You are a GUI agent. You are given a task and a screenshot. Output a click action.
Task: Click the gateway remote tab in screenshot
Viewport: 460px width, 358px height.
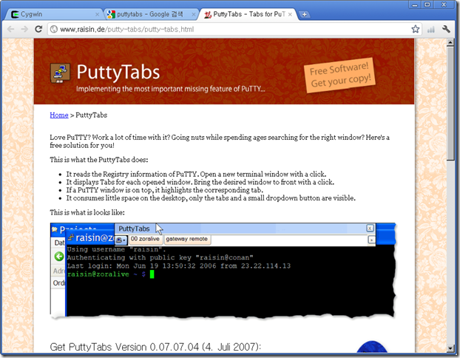187,239
